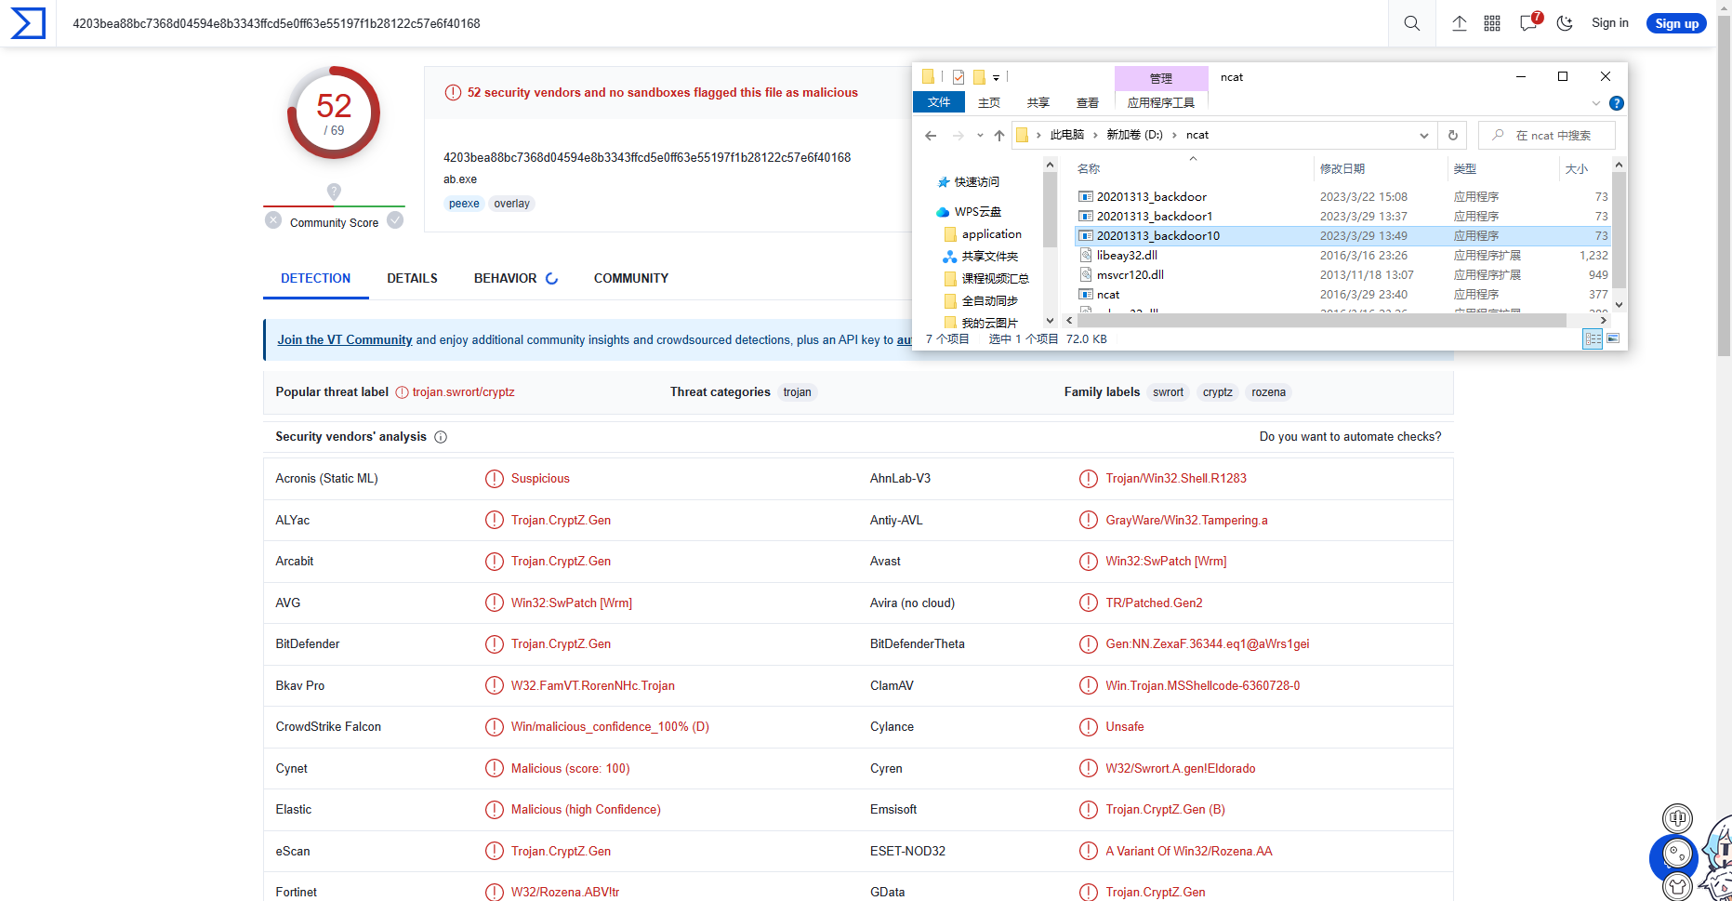Sort files by the 修改日期 column header
Image resolution: width=1732 pixels, height=901 pixels.
[1342, 169]
